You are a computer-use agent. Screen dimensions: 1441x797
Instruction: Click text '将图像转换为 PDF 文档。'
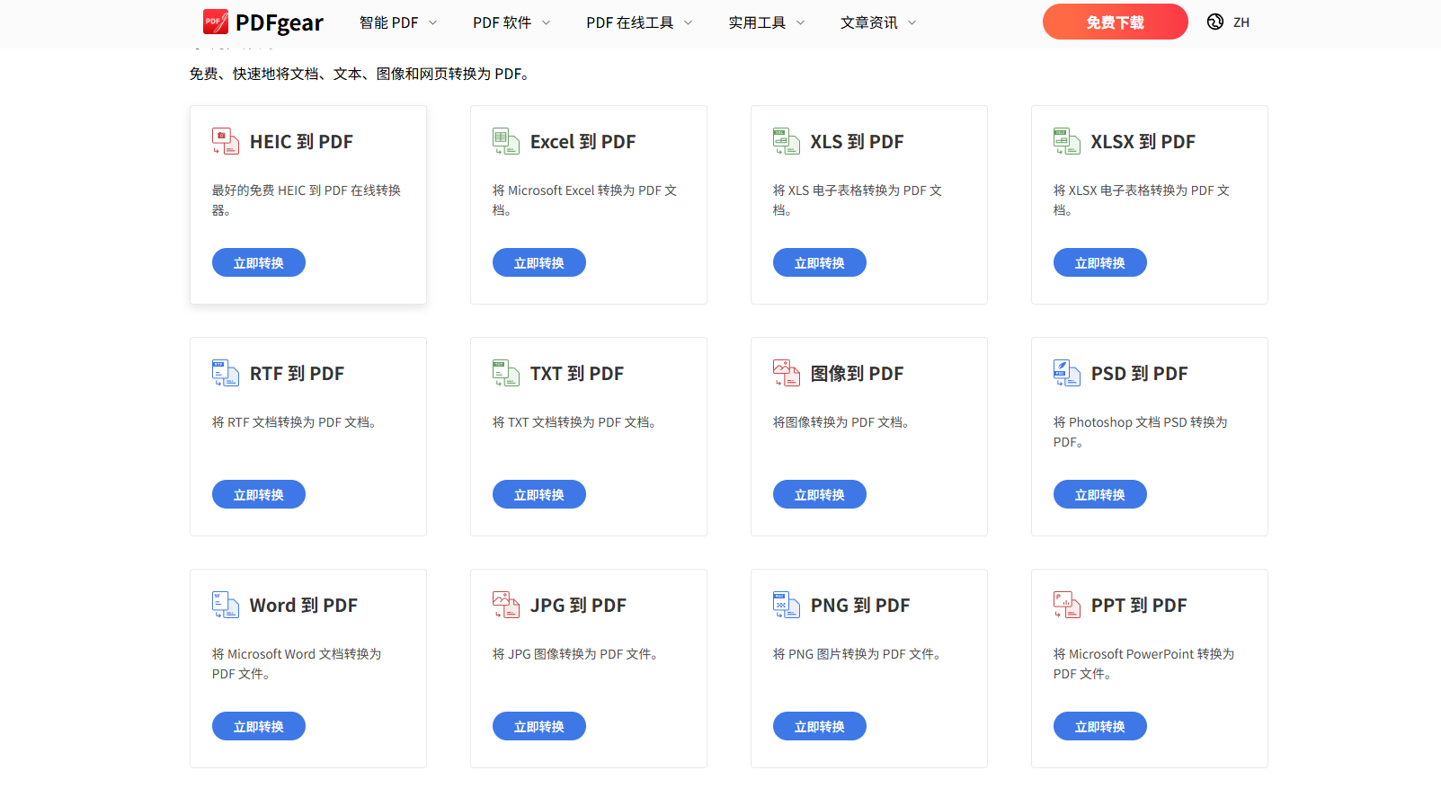pyautogui.click(x=841, y=422)
